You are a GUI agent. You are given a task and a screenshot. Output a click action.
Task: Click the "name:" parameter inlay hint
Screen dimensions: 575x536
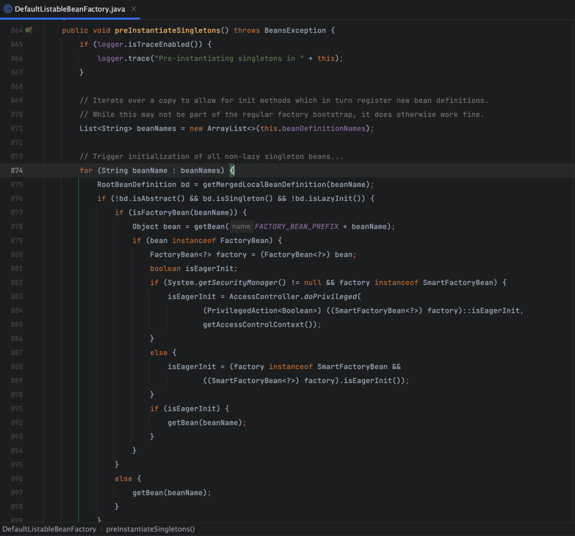(x=242, y=226)
